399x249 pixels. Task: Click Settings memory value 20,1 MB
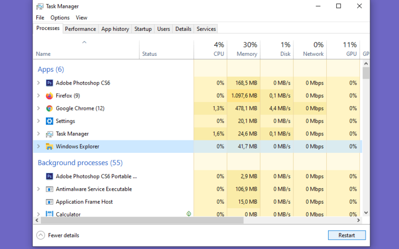(247, 121)
